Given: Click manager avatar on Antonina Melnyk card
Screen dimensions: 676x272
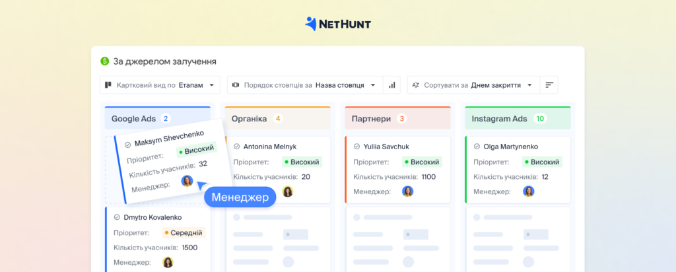Looking at the screenshot, I should pos(288,191).
